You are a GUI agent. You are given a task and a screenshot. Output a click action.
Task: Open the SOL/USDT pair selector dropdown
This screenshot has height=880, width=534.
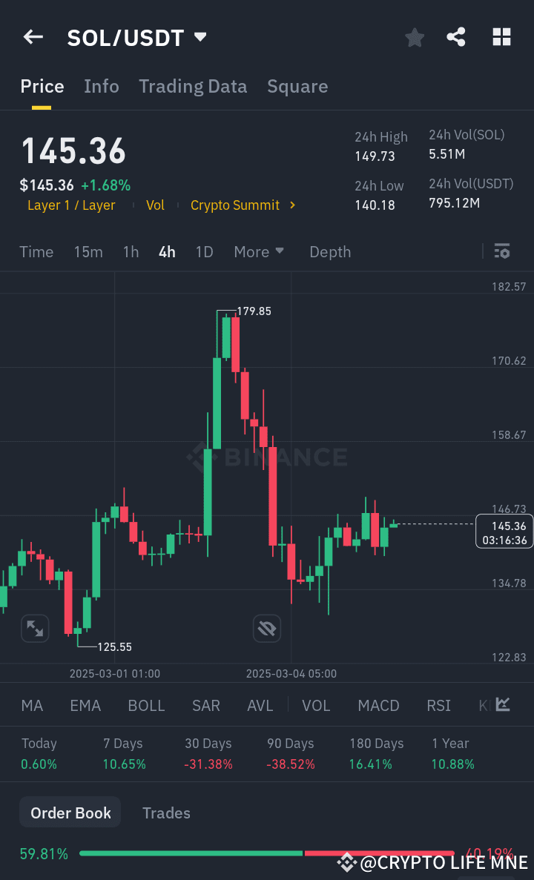[137, 36]
